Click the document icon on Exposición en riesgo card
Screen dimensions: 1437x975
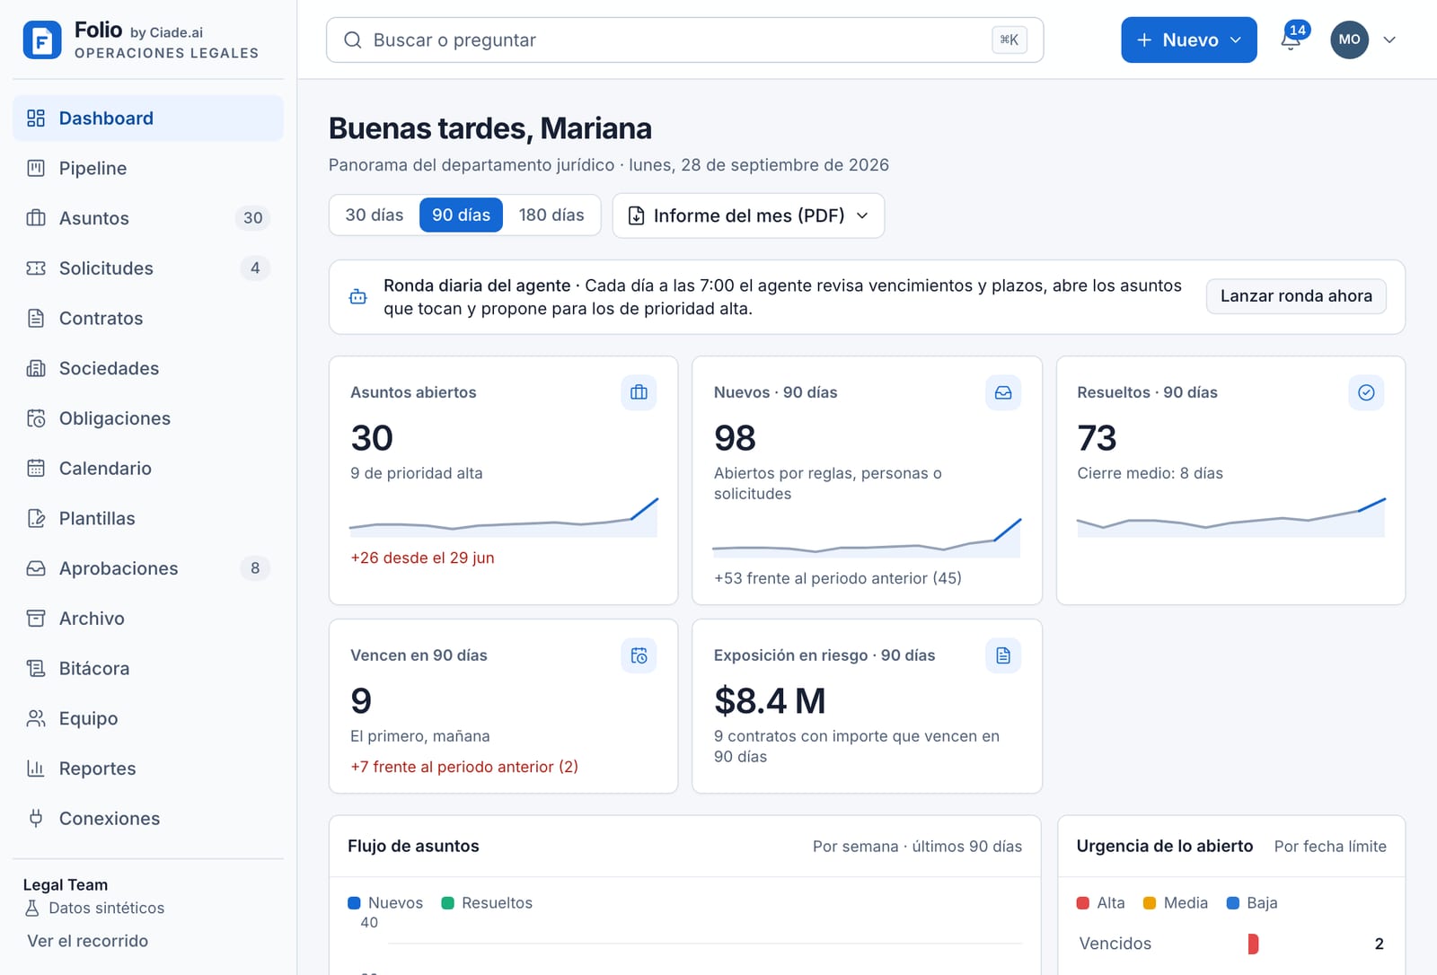1003,655
